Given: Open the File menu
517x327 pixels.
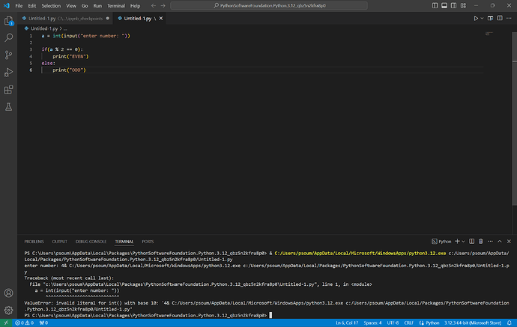Looking at the screenshot, I should tap(19, 5).
